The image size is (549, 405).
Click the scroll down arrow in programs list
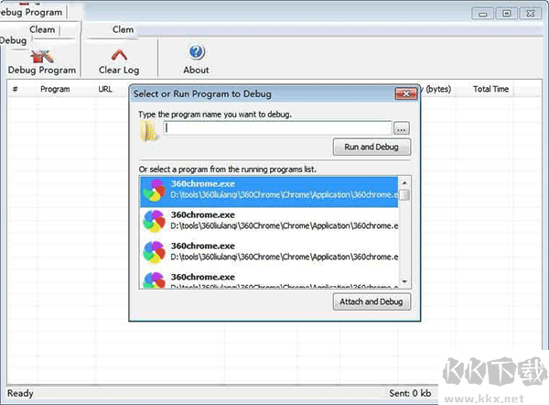pos(404,281)
